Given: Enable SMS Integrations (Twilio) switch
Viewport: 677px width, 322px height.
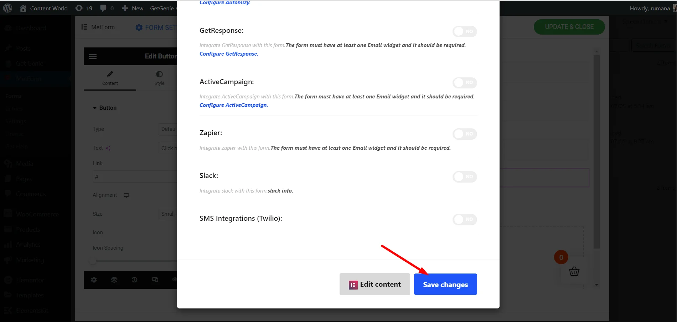Looking at the screenshot, I should coord(464,220).
